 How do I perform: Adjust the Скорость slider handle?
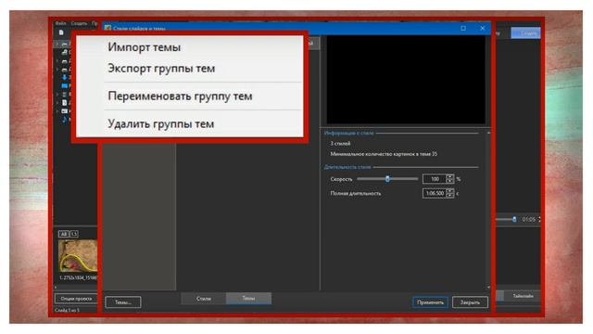(387, 179)
